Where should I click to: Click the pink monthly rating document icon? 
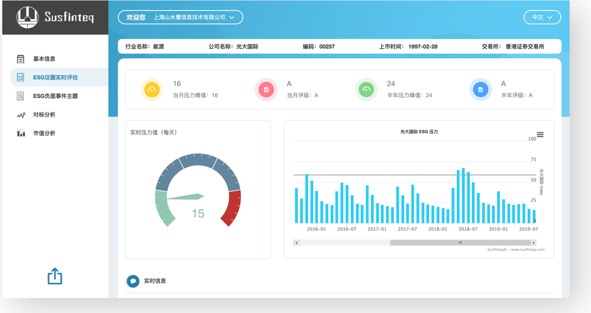(x=266, y=90)
